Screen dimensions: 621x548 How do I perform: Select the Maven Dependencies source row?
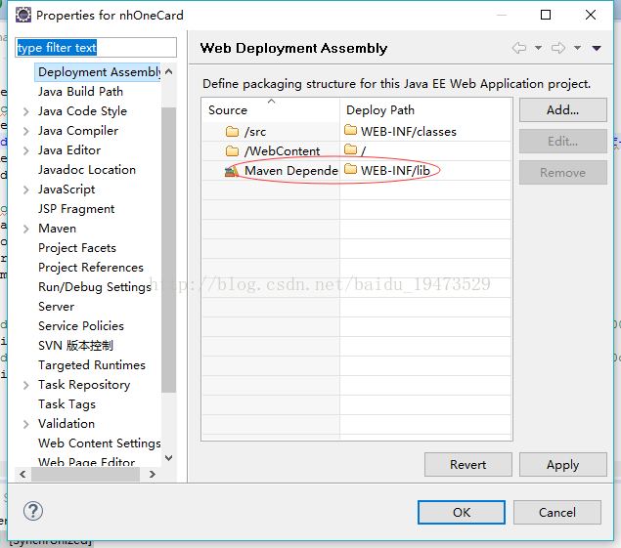(x=271, y=171)
